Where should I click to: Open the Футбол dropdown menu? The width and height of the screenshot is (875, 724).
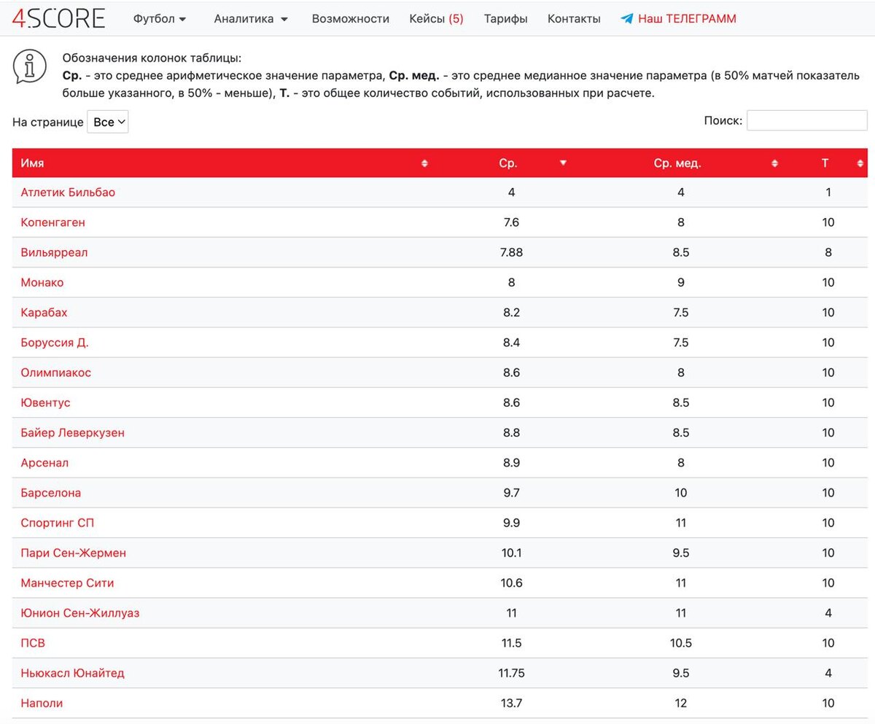point(160,19)
